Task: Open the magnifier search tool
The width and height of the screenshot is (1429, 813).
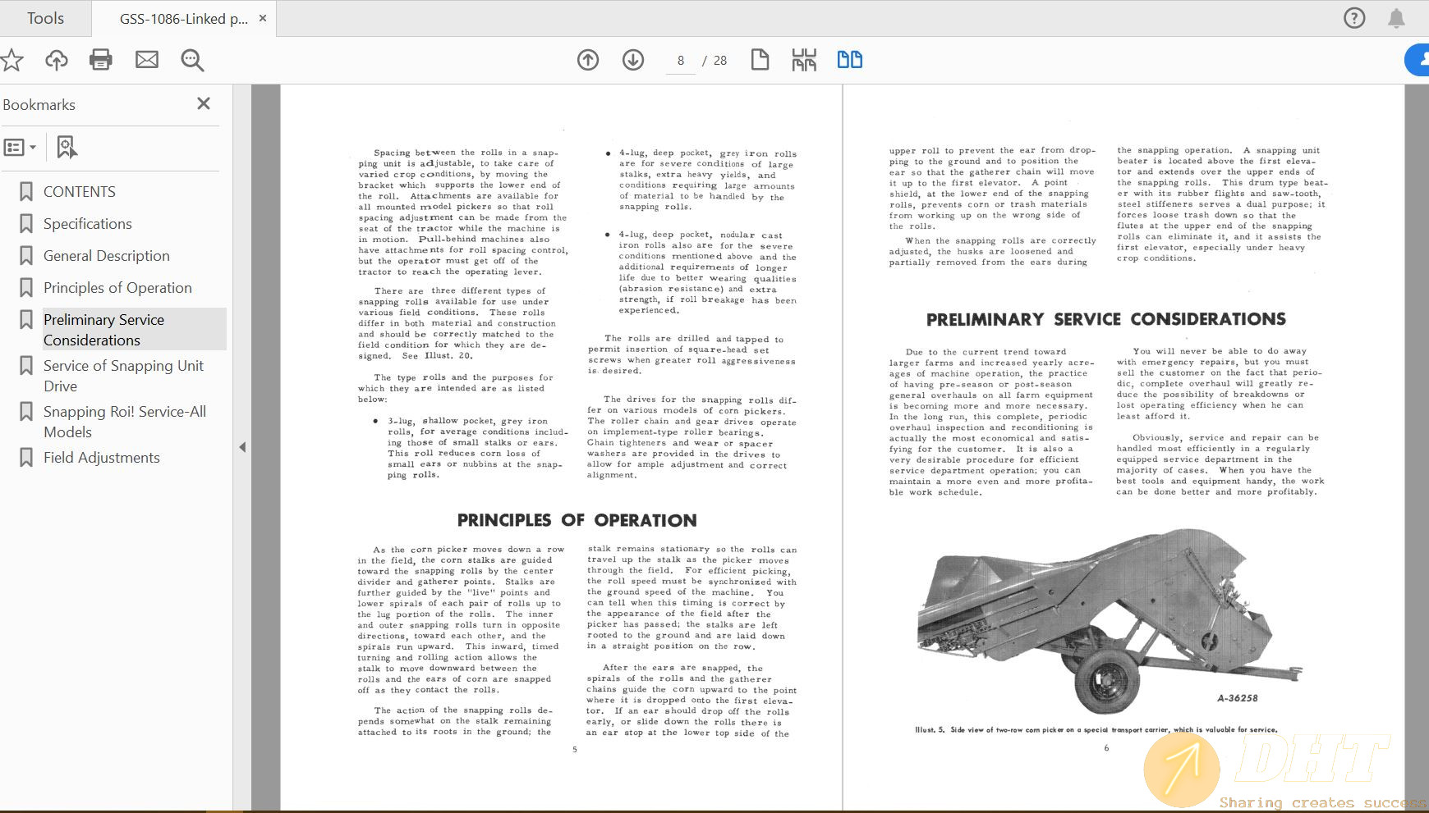Action: pyautogui.click(x=192, y=60)
